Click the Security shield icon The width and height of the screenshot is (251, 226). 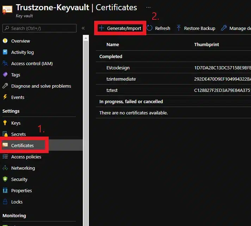coord(5,180)
